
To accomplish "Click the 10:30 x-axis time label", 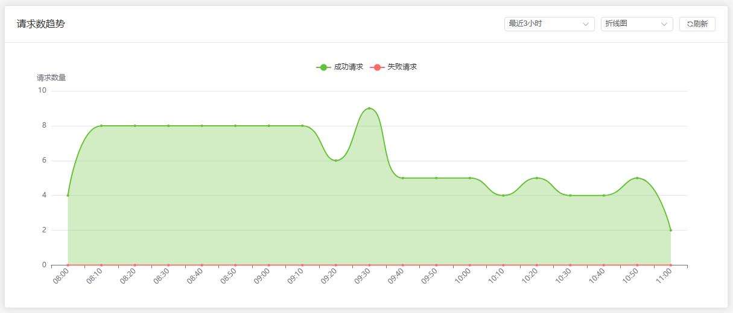I will pyautogui.click(x=564, y=277).
